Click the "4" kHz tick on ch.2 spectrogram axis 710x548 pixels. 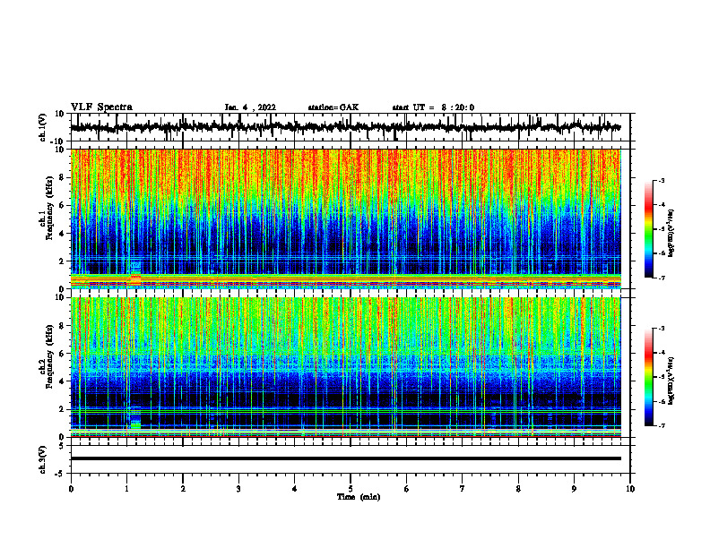point(62,381)
